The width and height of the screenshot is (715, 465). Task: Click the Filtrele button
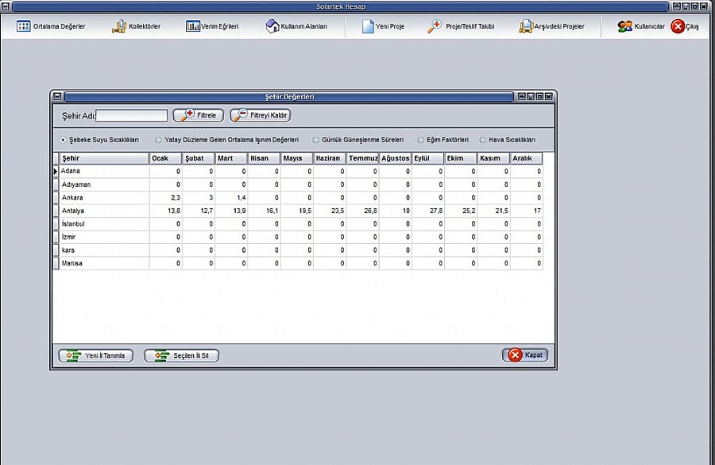[x=199, y=115]
